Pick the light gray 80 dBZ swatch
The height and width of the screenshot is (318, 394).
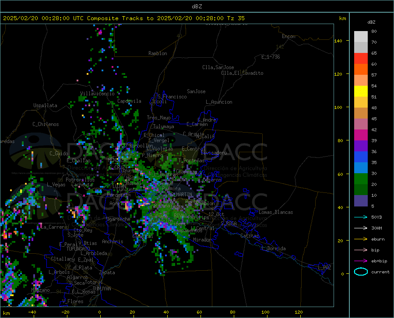coord(361,37)
